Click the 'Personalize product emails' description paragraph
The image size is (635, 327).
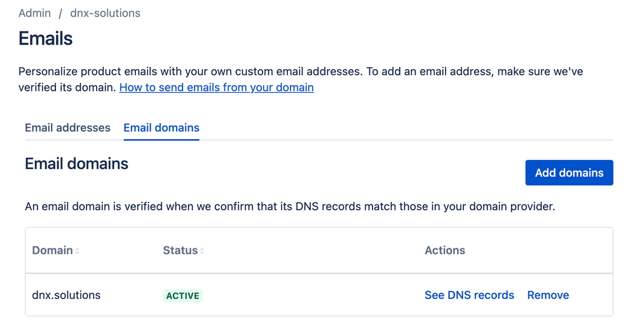[300, 72]
